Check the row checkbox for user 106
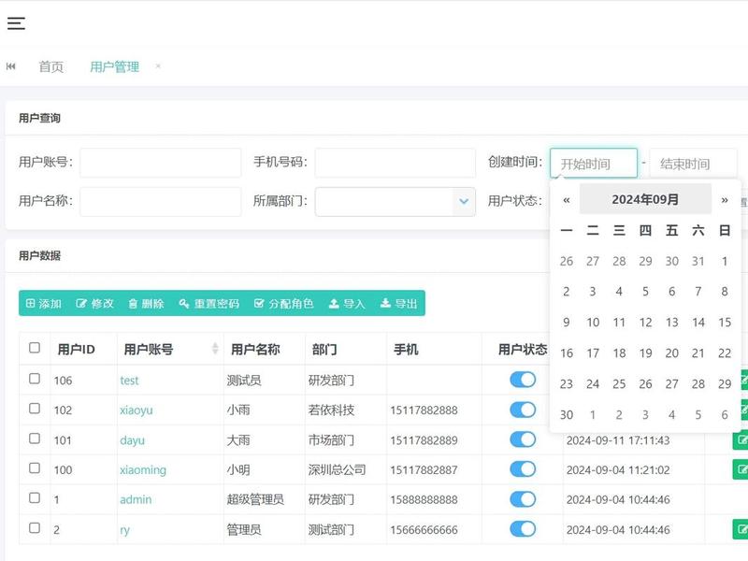The image size is (748, 561). tap(35, 379)
